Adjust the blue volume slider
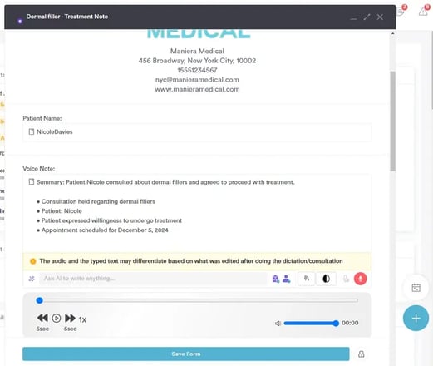The height and width of the screenshot is (366, 433). 311,324
